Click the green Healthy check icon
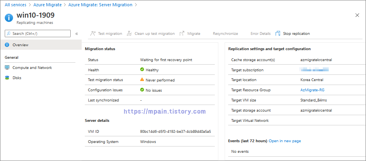Screen dimensions: 366x161 (x=142, y=69)
